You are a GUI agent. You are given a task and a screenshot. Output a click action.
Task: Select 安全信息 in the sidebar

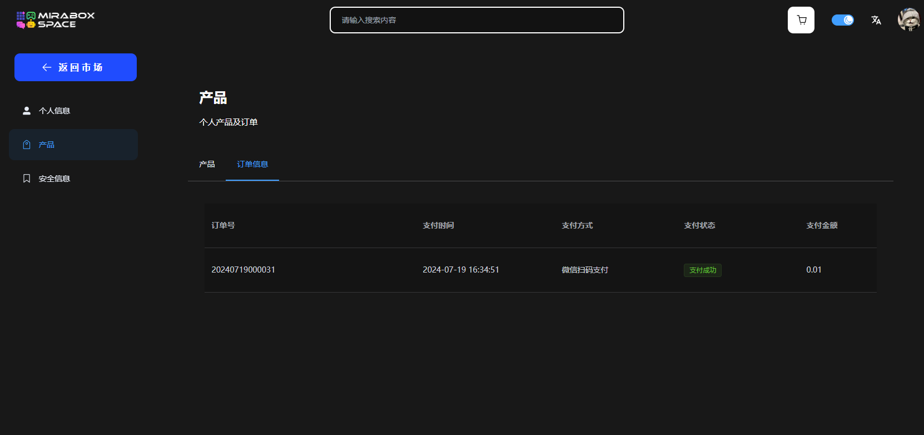click(x=73, y=179)
